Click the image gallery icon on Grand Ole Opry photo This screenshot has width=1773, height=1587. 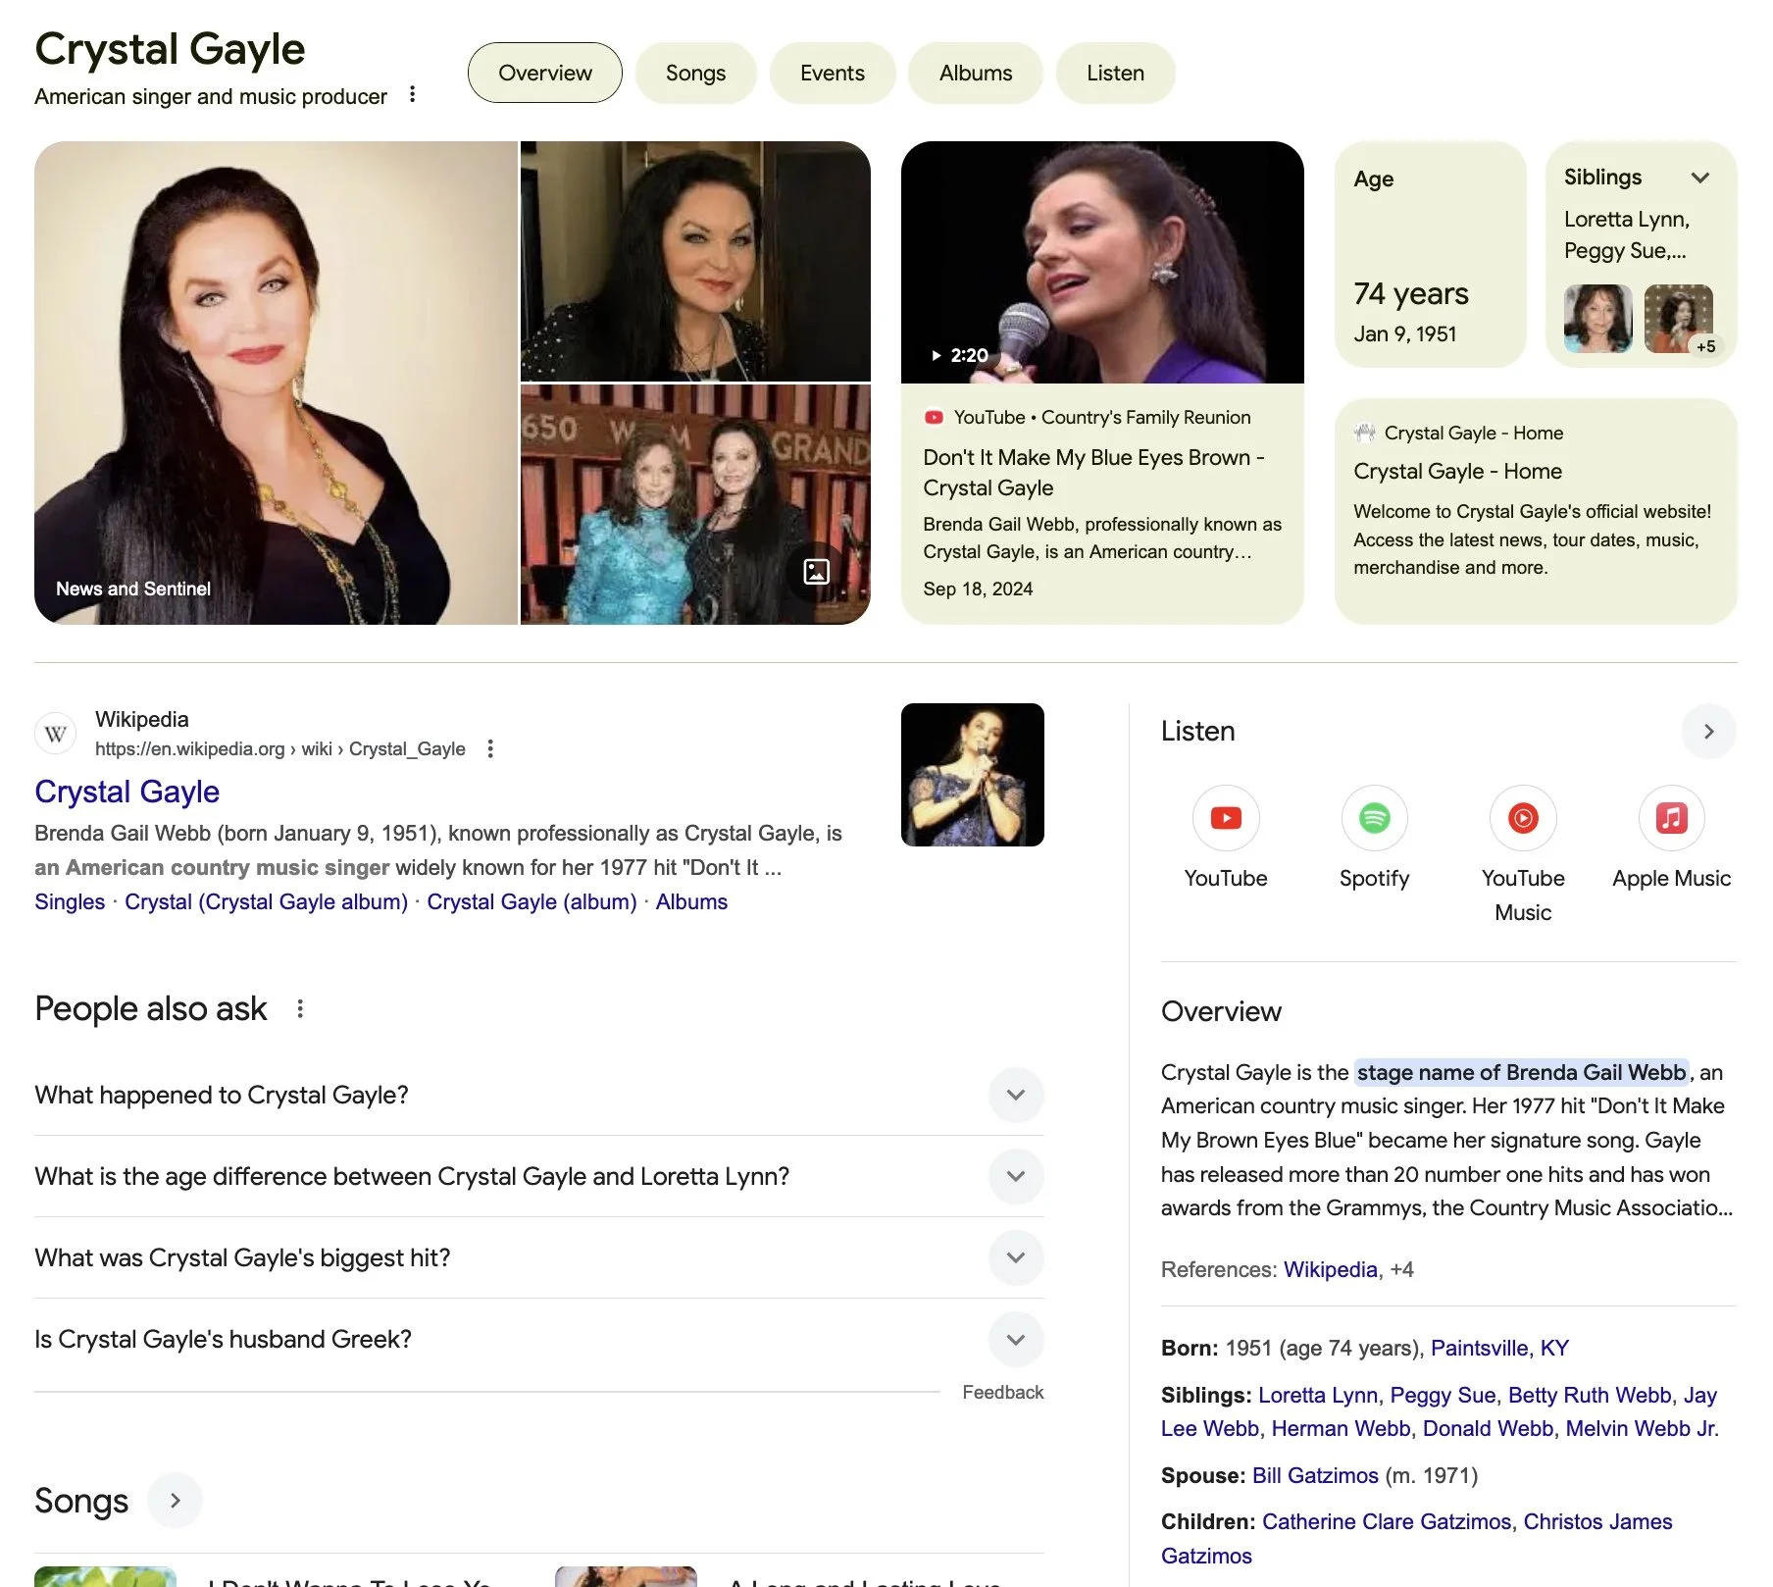click(816, 571)
